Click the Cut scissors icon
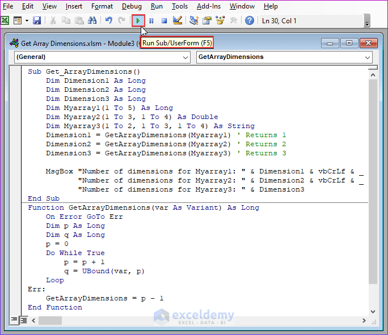The width and height of the screenshot is (388, 335). 53,20
